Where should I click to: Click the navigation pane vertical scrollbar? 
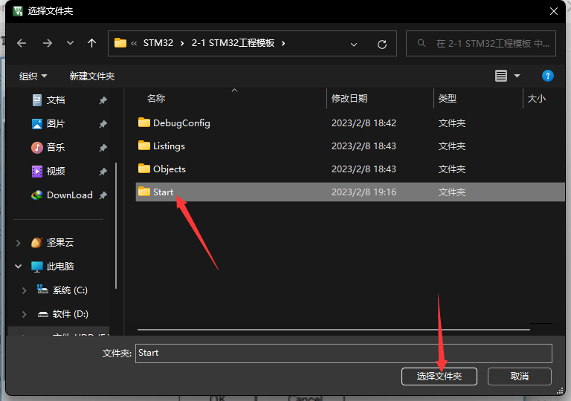(x=116, y=223)
